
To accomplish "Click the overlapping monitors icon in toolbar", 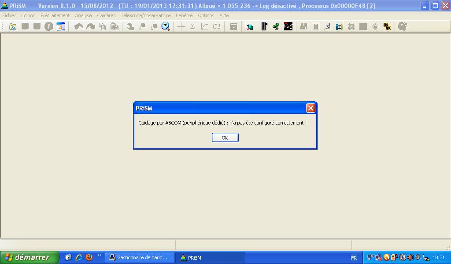I will point(249,27).
